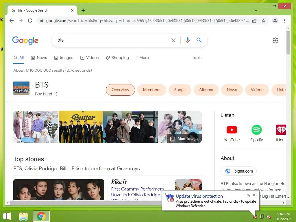Close the 'bts - Google Search' tab
The height and width of the screenshot is (222, 296).
click(72, 10)
